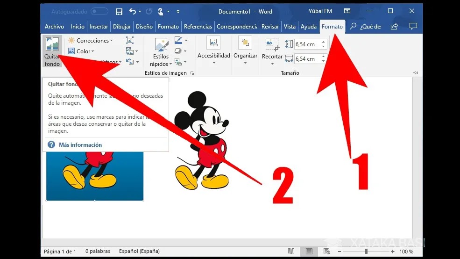Screen dimensions: 460x259
Task: Open the Correspondencia tab
Action: [x=236, y=27]
